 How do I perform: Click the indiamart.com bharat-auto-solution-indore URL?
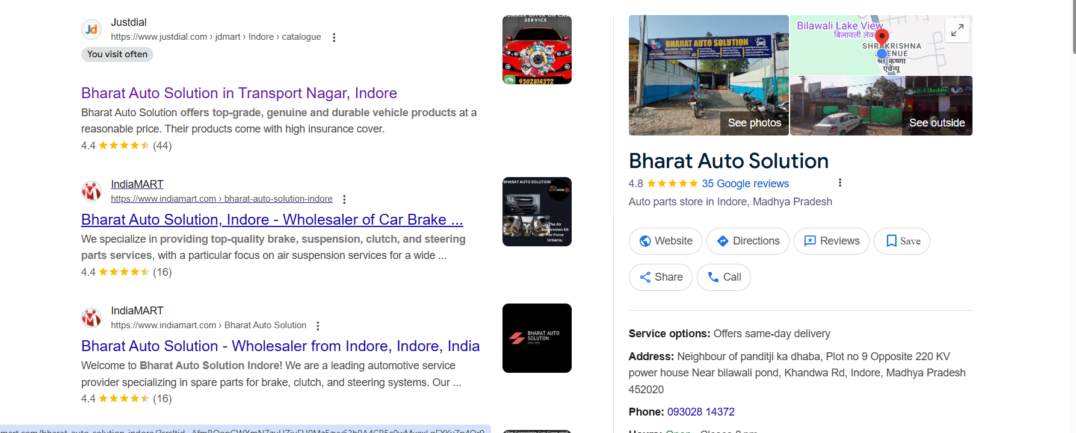[221, 199]
